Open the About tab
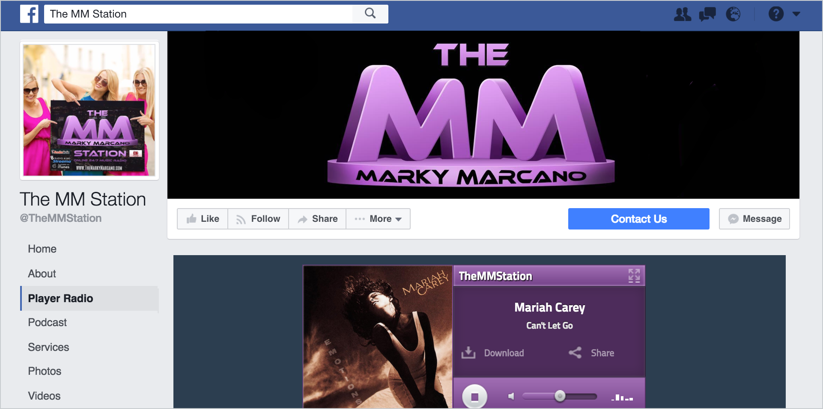Screen dimensions: 823x409 point(42,274)
